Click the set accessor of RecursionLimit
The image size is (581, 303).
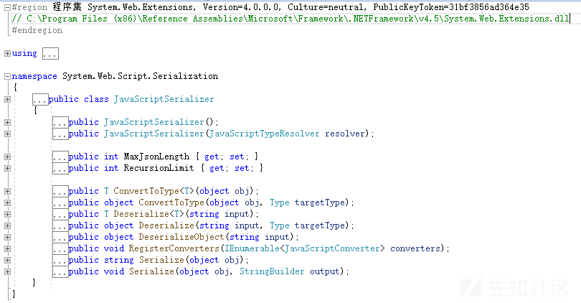pos(242,169)
